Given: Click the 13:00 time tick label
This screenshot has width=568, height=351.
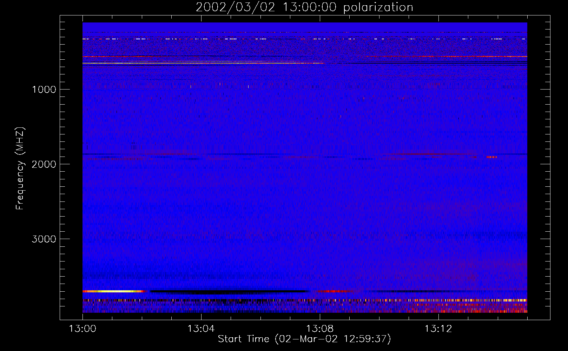Looking at the screenshot, I should 82,329.
